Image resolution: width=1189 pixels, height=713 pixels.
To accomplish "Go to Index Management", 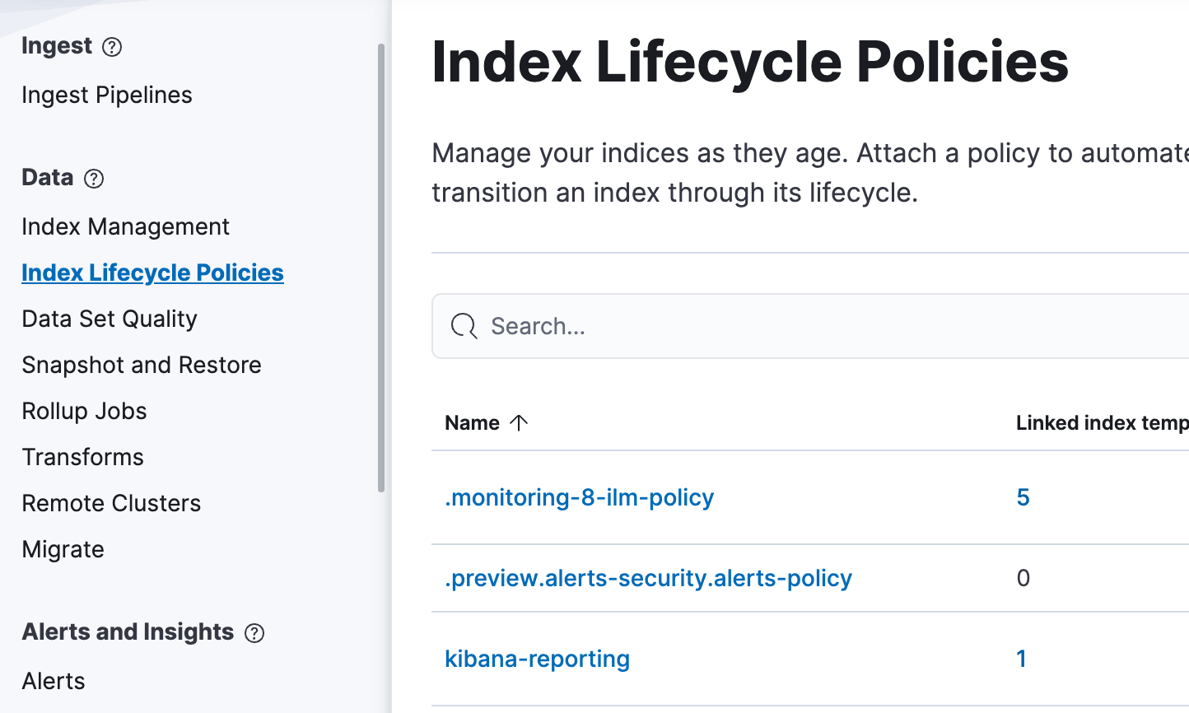I will coord(125,226).
